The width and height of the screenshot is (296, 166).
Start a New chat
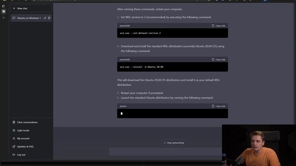[x=31, y=8]
